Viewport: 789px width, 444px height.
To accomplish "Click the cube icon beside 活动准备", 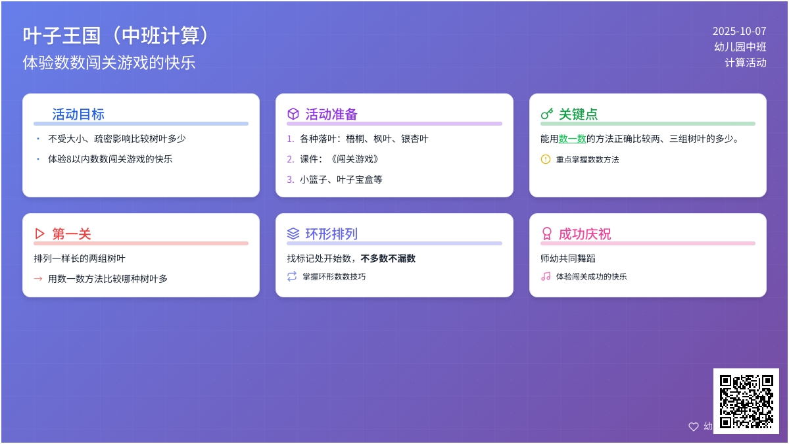I will click(x=293, y=114).
